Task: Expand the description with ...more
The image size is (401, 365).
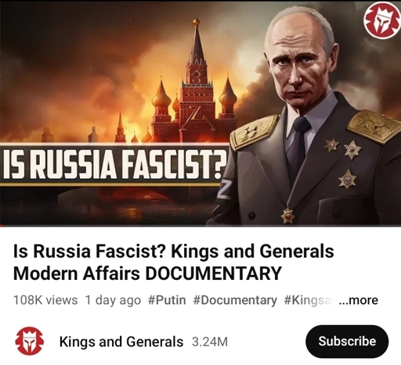Action: [358, 300]
